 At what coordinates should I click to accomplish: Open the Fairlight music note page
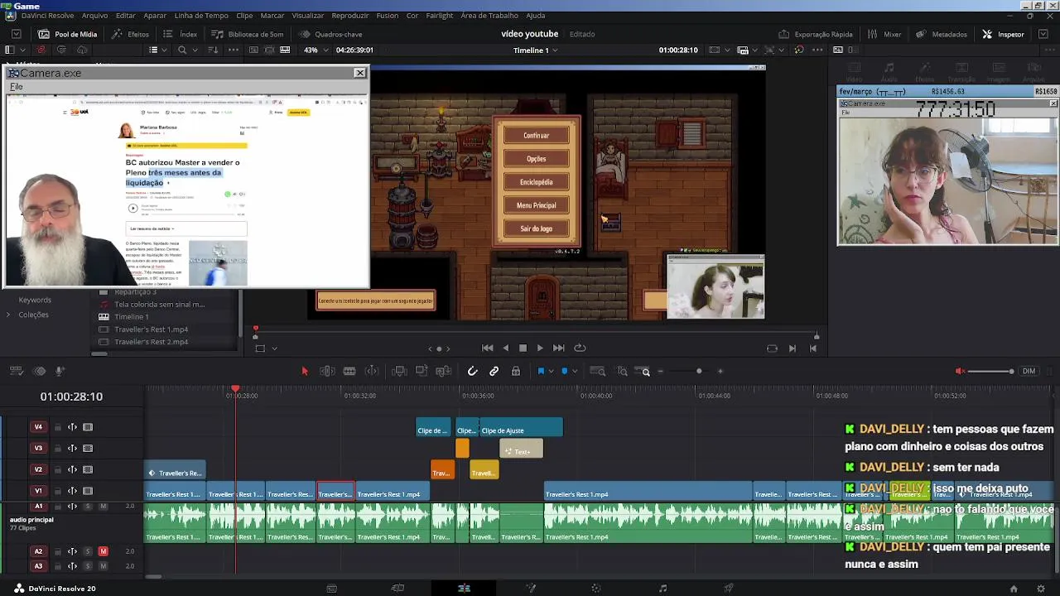(x=662, y=589)
